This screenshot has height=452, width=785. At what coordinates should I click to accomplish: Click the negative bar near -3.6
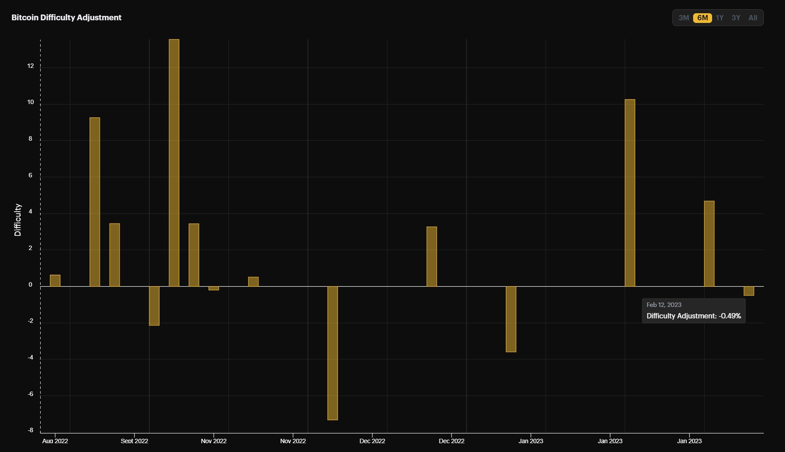tap(511, 319)
